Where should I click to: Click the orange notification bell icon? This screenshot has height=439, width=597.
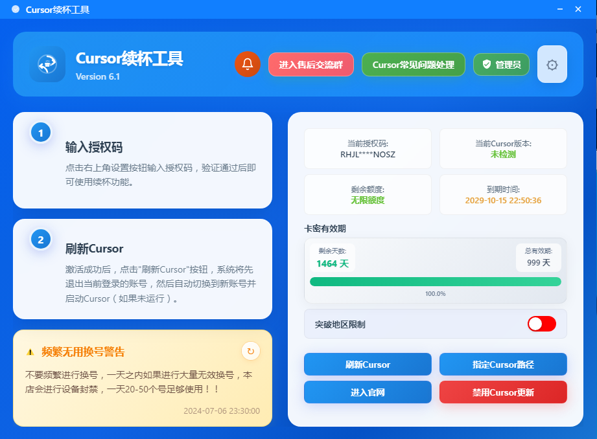click(248, 64)
